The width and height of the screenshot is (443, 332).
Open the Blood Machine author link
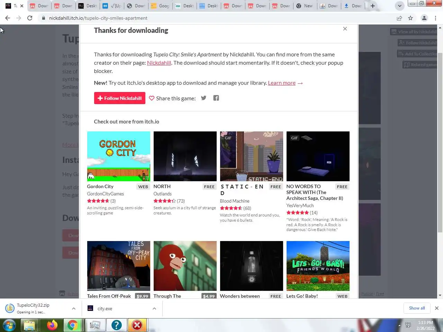pyautogui.click(x=235, y=201)
